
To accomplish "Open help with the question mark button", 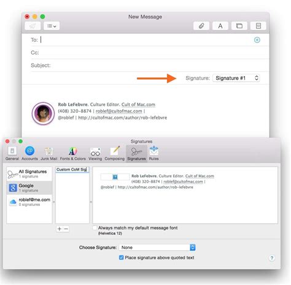I will pyautogui.click(x=272, y=258).
